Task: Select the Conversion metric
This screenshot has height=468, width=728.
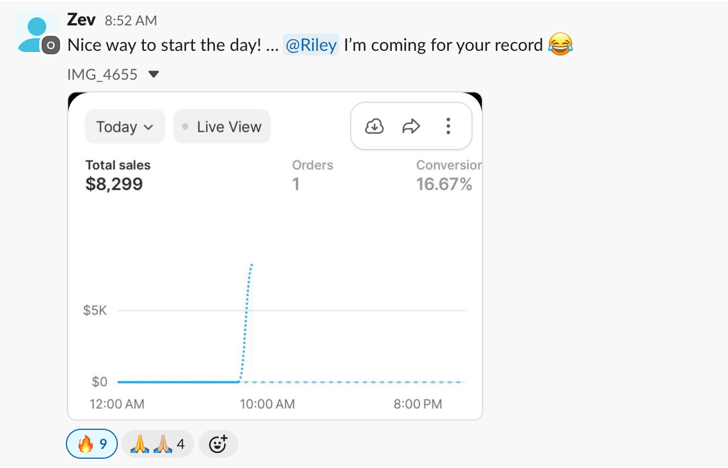Action: click(447, 174)
